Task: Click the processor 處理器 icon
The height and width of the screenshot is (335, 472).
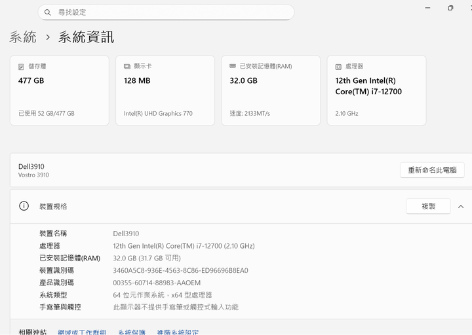Action: 338,67
